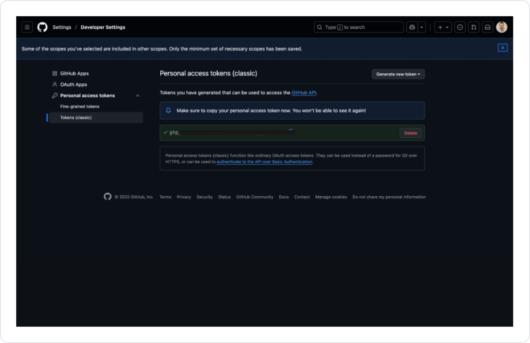
Task: Expand the Copilot dropdown arrow
Action: click(422, 27)
